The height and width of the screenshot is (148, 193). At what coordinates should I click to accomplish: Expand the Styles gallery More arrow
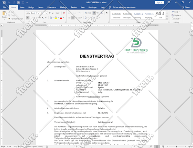tap(167, 18)
